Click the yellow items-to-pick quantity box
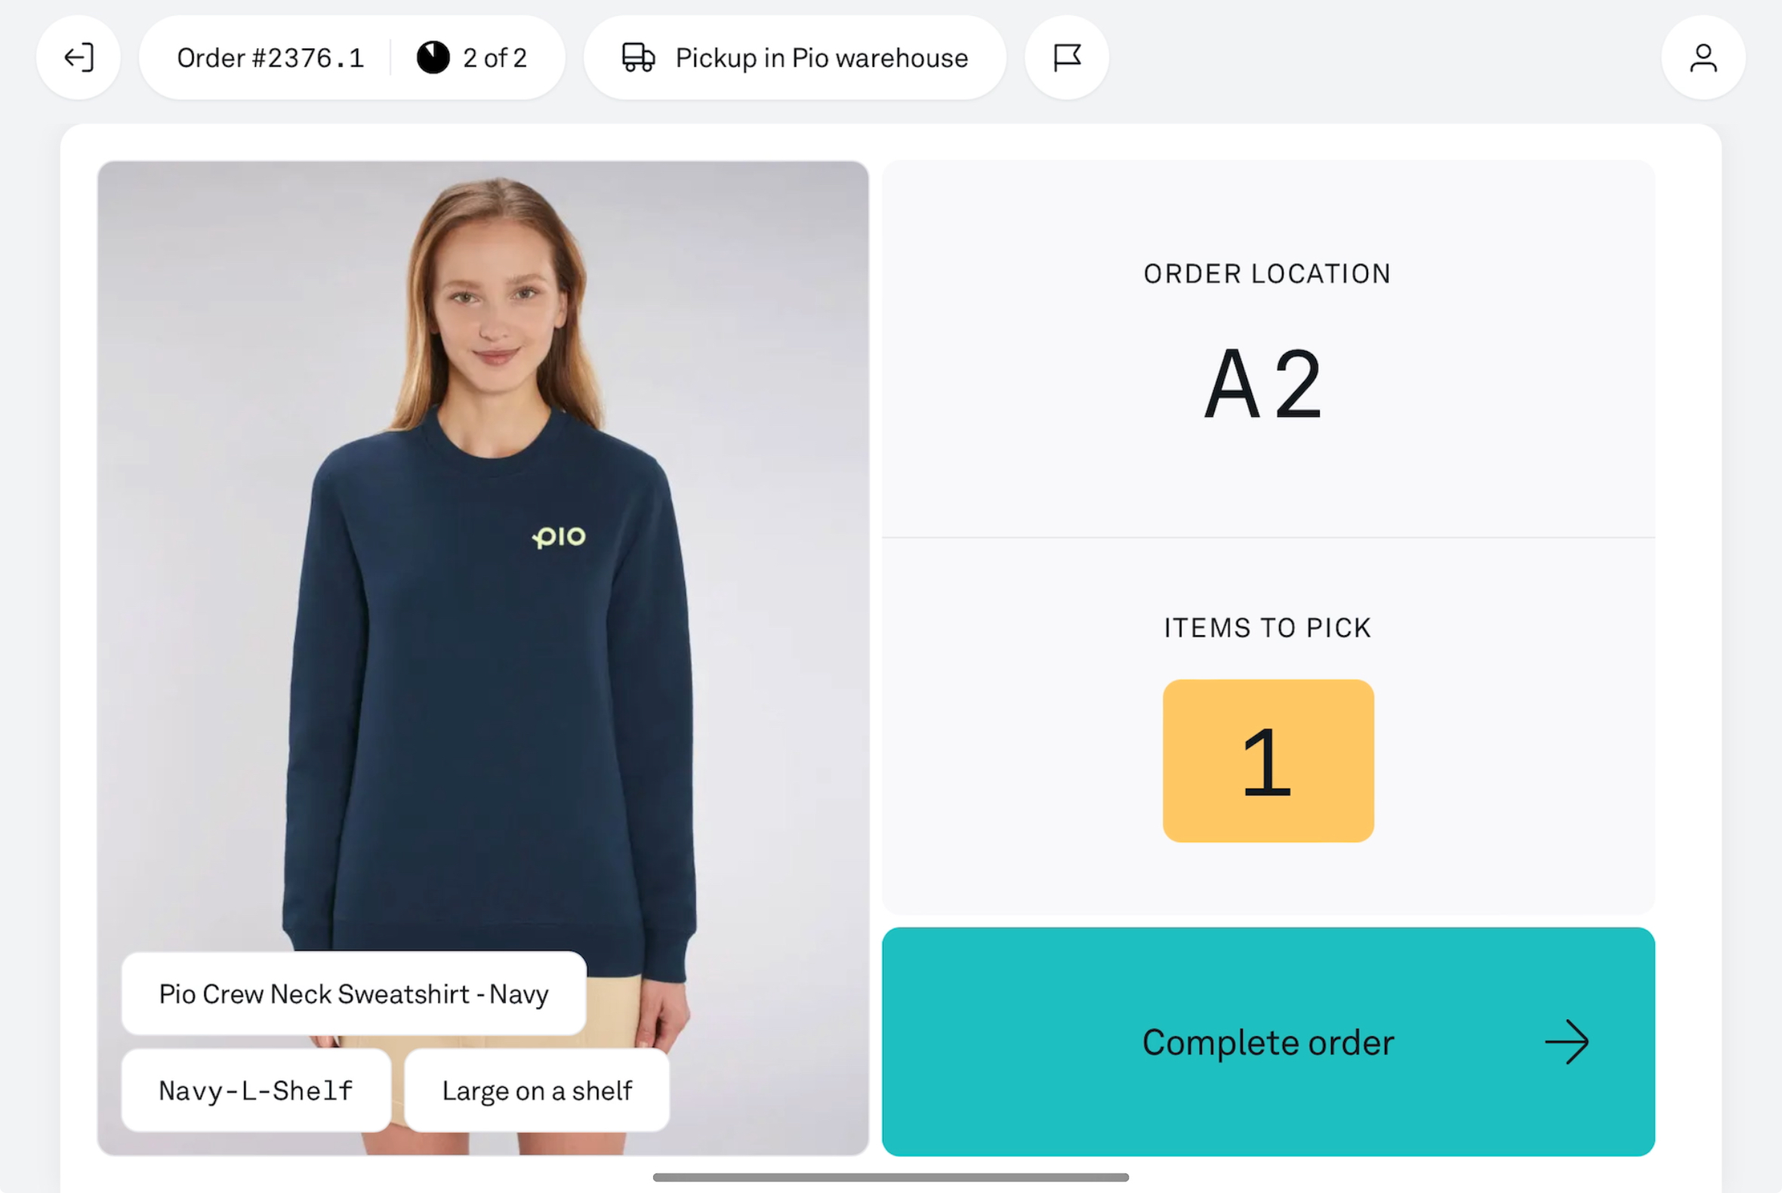This screenshot has height=1193, width=1782. click(x=1268, y=760)
